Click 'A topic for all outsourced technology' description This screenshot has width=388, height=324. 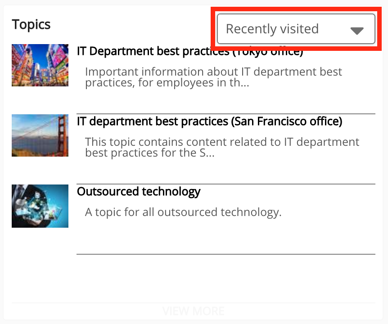pyautogui.click(x=183, y=212)
